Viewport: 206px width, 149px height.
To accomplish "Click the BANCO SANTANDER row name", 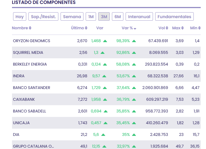I will pos(32,88).
